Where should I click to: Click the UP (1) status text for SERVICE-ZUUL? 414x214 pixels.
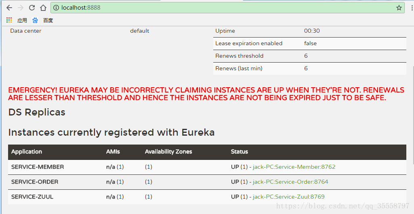click(x=239, y=197)
